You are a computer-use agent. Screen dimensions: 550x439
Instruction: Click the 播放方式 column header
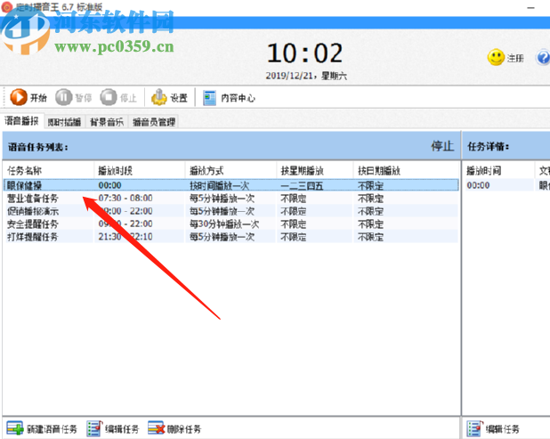click(x=231, y=171)
